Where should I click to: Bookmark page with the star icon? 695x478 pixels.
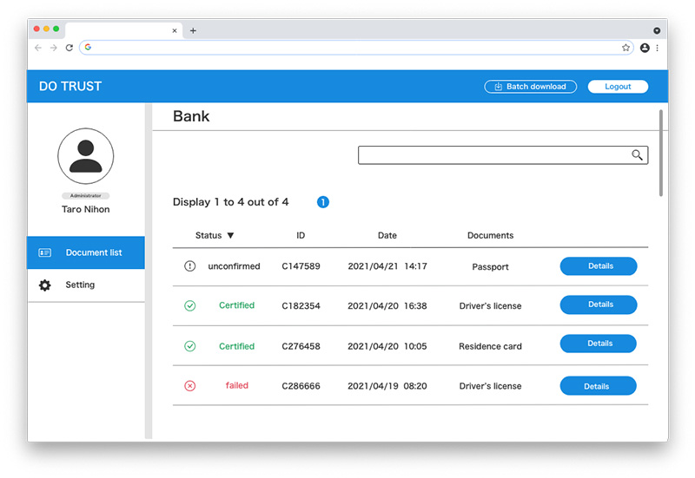pos(625,48)
